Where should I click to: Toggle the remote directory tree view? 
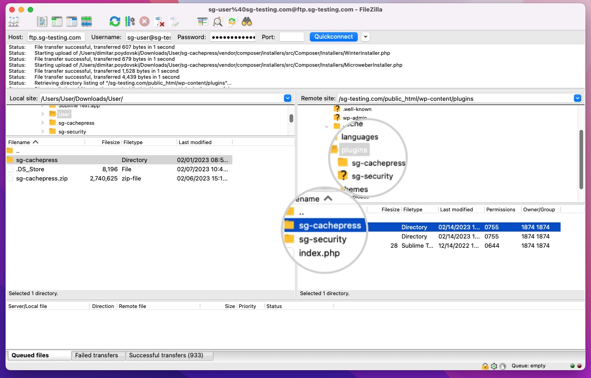pos(71,21)
